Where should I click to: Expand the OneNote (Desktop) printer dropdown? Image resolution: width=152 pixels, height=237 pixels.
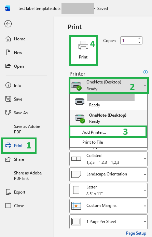(x=109, y=85)
